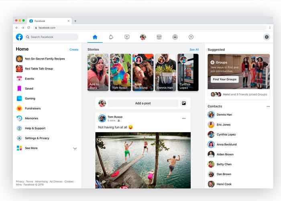Select Gaming in the left sidebar
The image size is (281, 201).
tap(30, 98)
